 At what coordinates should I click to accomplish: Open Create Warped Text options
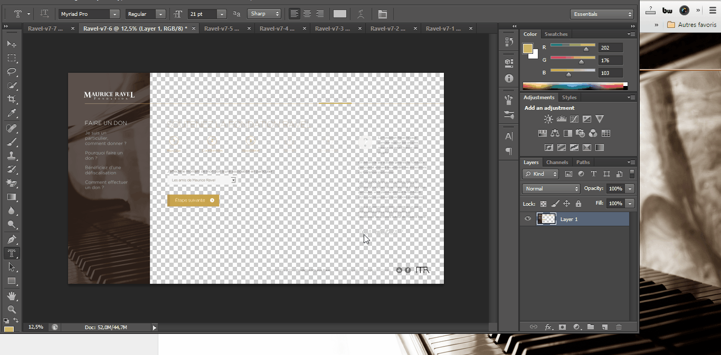(x=360, y=14)
